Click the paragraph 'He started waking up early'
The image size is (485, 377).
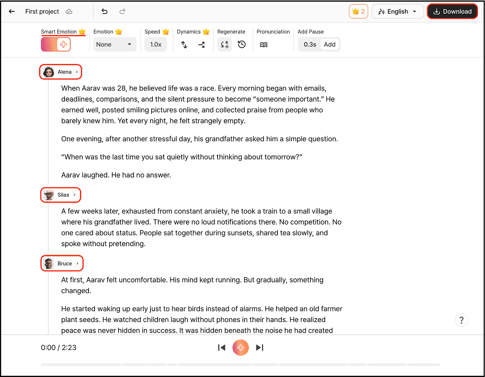pos(202,319)
